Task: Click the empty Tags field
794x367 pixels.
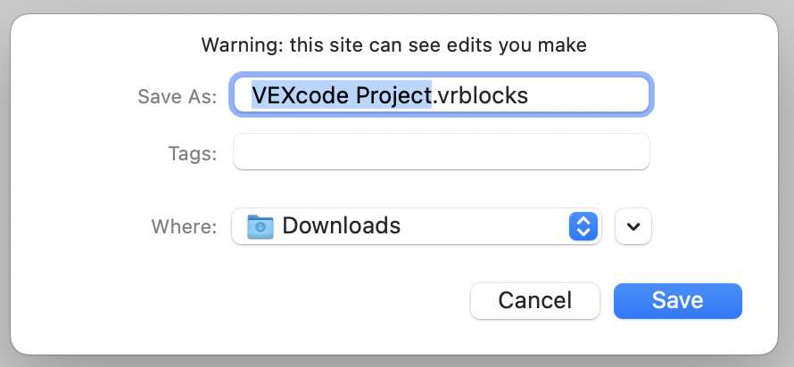Action: tap(441, 151)
